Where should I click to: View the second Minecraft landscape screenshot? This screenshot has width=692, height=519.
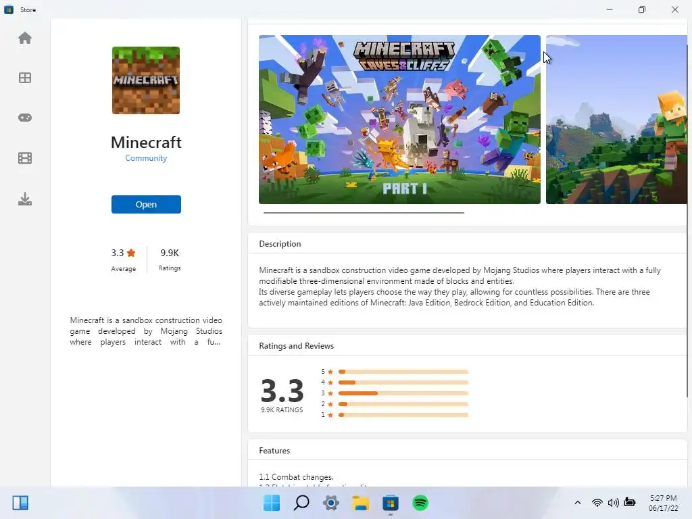[616, 120]
